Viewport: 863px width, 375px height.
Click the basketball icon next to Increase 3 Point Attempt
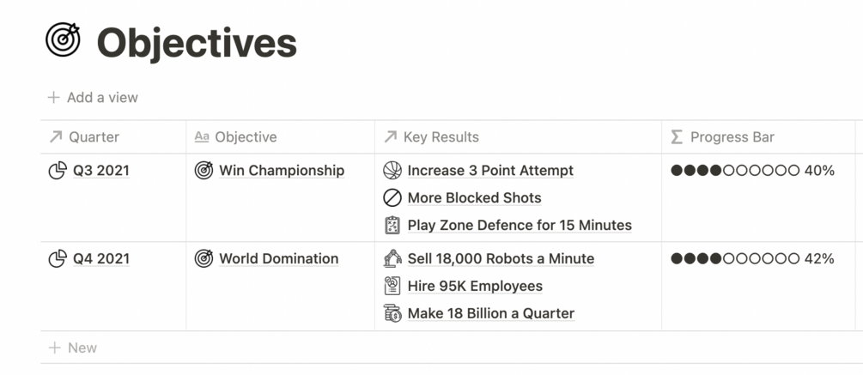click(392, 171)
